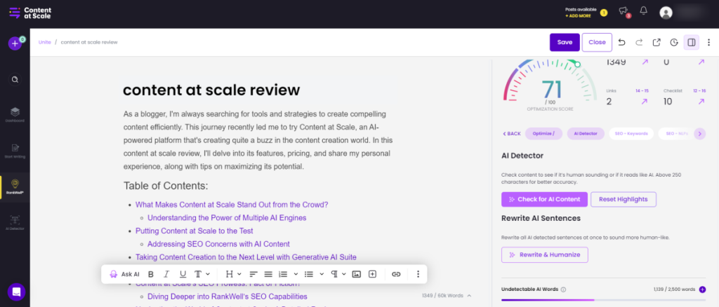Open version history clock icon

(x=674, y=43)
